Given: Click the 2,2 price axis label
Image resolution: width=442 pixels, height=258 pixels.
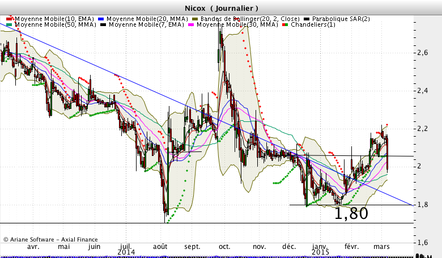Looking at the screenshot, I should click(422, 129).
